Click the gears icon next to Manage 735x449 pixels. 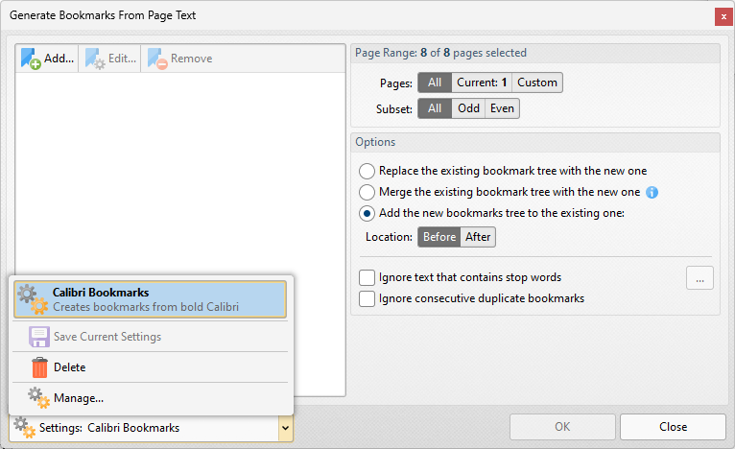[38, 397]
